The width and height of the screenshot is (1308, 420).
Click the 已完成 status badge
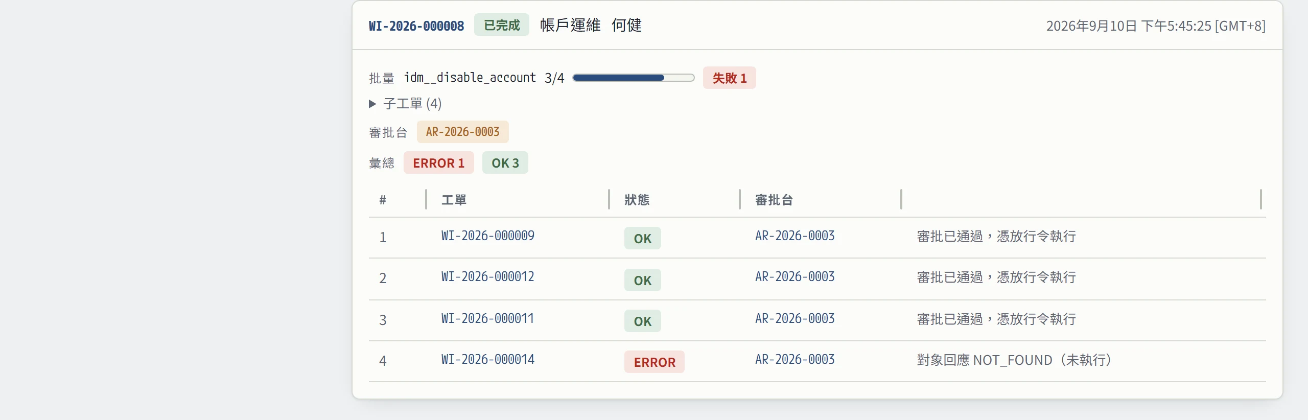coord(502,25)
